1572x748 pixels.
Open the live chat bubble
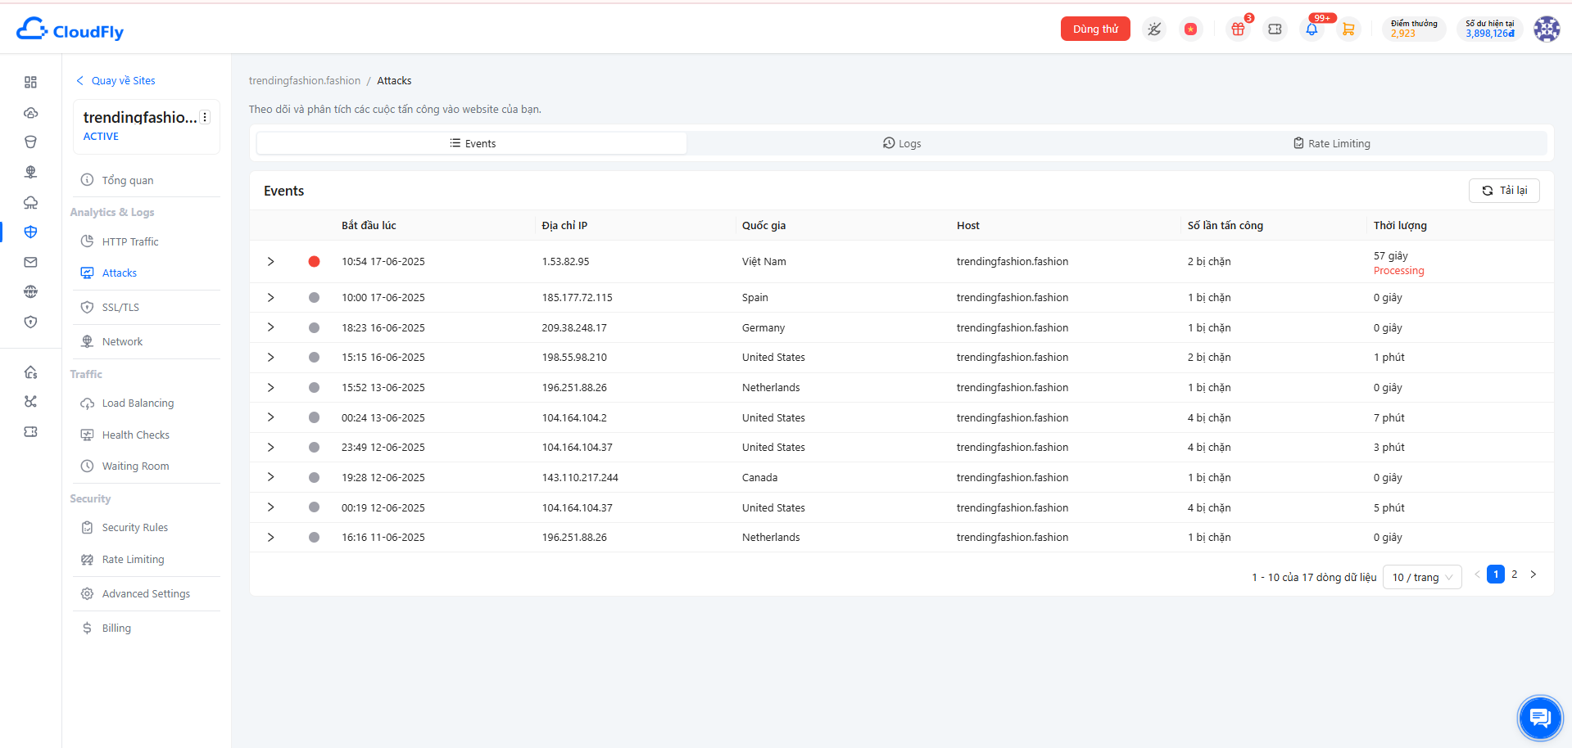[1540, 718]
